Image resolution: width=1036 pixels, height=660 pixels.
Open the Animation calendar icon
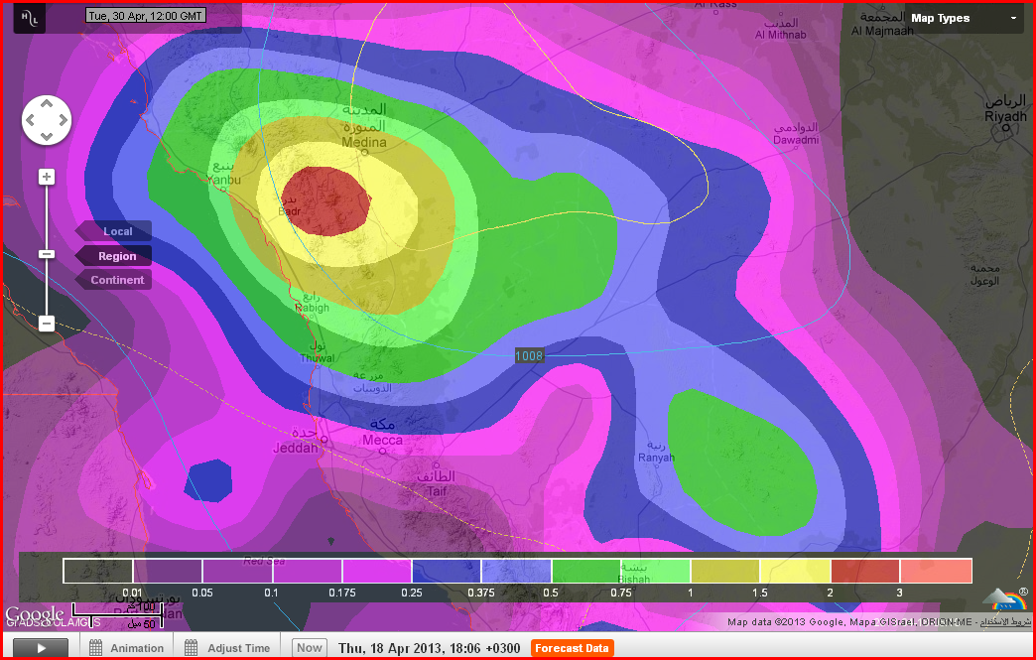tap(96, 648)
